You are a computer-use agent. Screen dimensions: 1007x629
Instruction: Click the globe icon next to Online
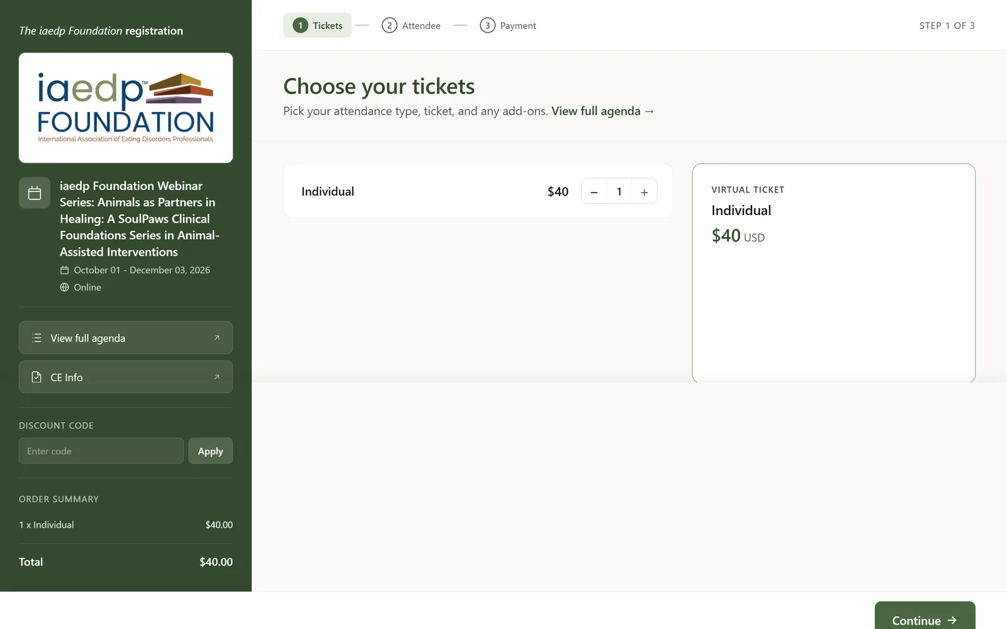tap(64, 287)
